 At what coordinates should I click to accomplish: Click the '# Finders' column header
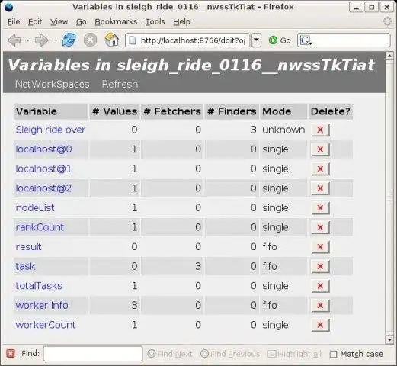coord(232,111)
